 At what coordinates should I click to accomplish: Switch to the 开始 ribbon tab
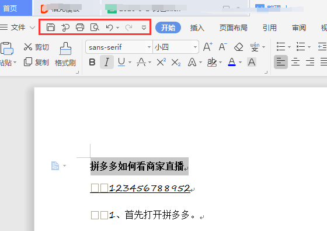coord(168,27)
